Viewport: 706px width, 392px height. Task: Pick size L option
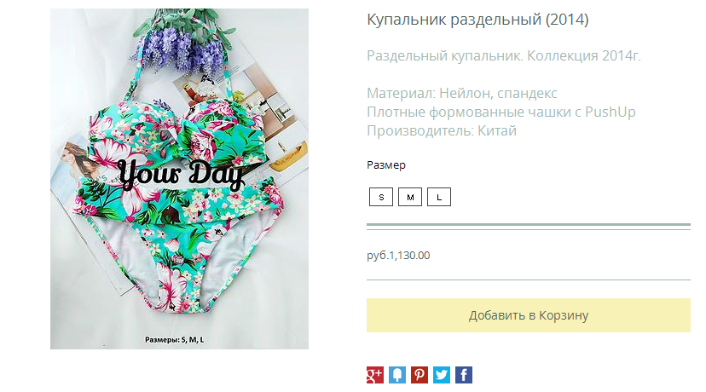click(439, 197)
